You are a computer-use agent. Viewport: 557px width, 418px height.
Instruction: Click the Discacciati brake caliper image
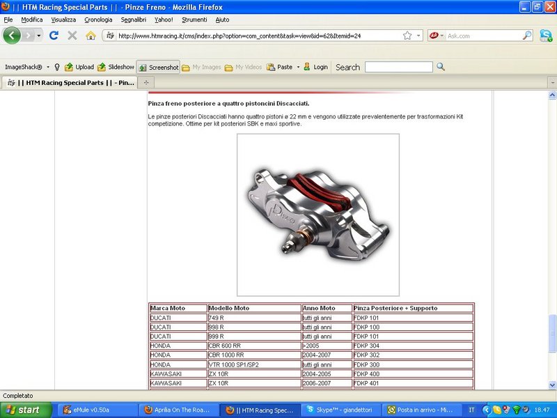tap(318, 215)
